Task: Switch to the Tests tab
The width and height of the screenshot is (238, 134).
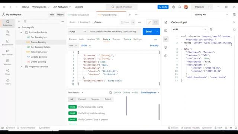Action: [127, 39]
